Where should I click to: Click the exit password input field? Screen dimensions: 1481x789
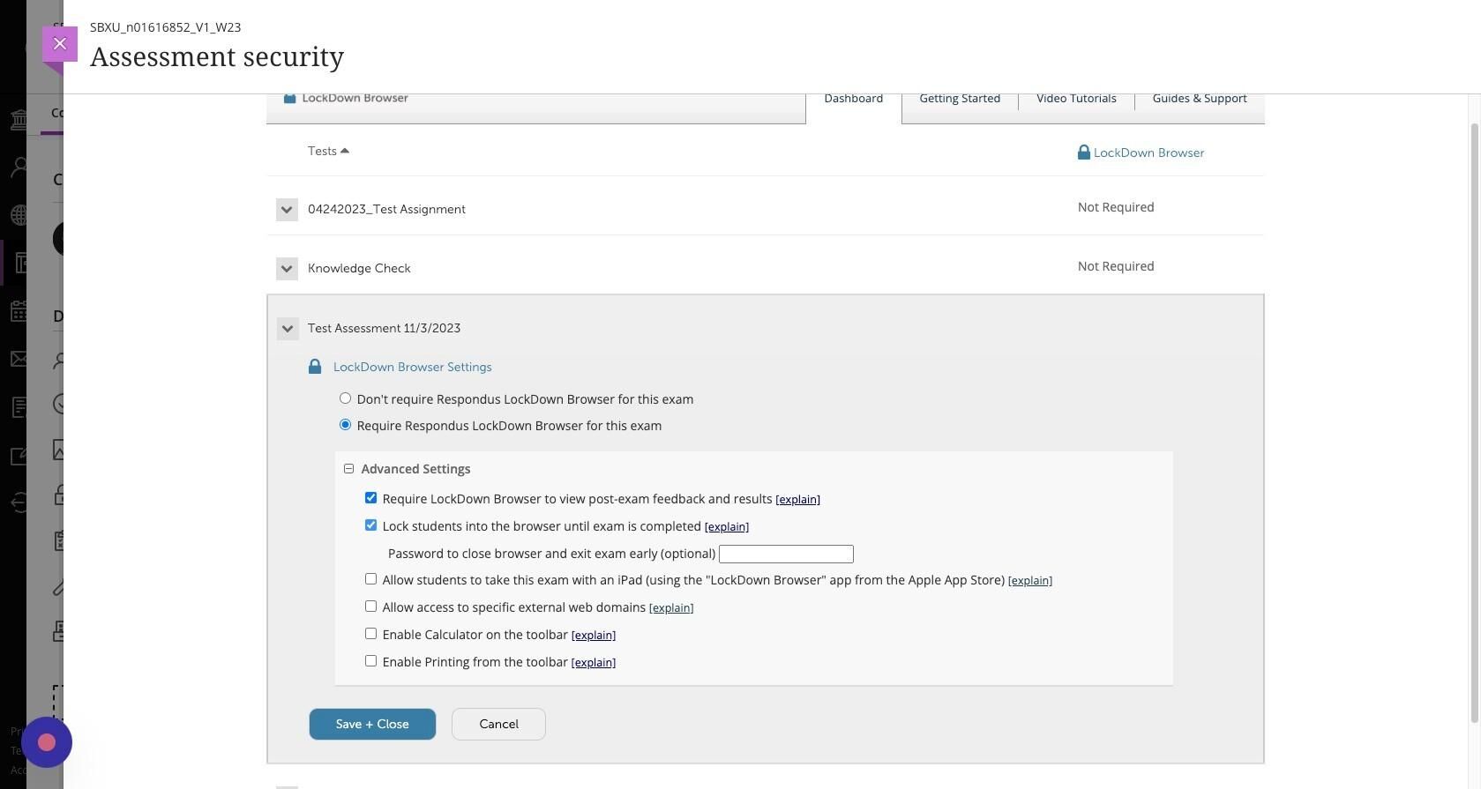coord(786,554)
